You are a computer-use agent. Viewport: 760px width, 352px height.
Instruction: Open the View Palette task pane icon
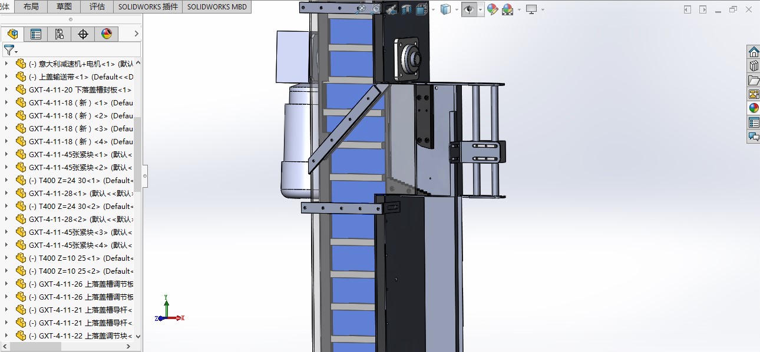pos(754,94)
